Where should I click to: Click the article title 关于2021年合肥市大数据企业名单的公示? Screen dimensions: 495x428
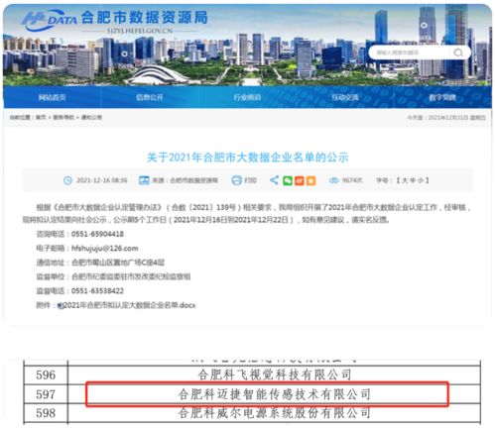(248, 158)
